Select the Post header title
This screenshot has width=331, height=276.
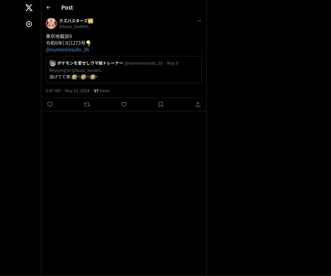point(67,7)
